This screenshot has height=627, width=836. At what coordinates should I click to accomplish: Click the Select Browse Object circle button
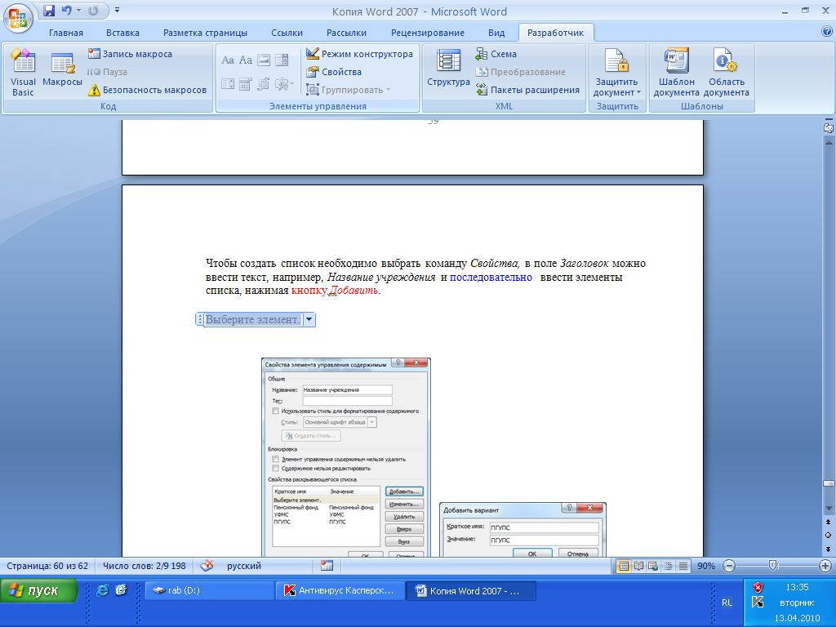pyautogui.click(x=829, y=536)
